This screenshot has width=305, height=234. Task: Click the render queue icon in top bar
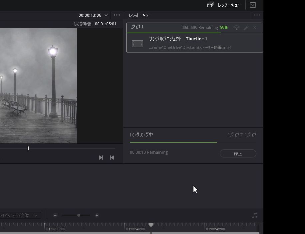click(x=210, y=5)
